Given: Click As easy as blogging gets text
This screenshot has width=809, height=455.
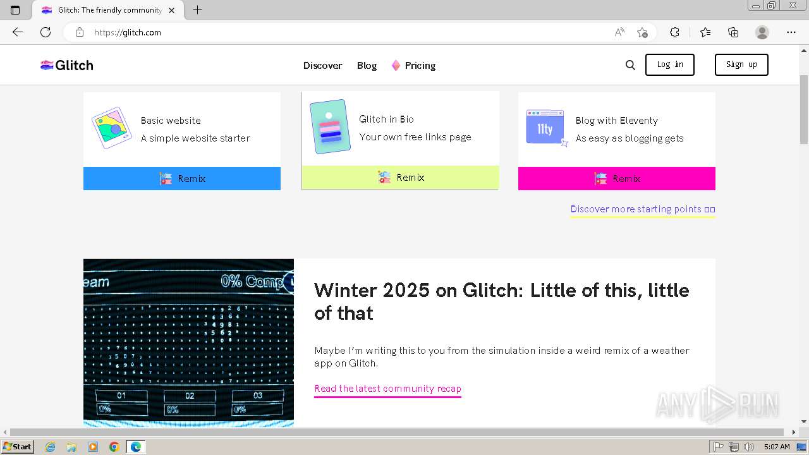Looking at the screenshot, I should point(630,138).
